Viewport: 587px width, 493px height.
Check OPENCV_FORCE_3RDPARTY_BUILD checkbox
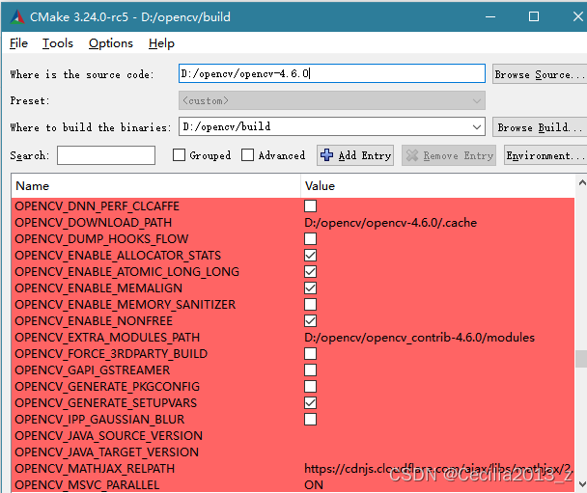(x=310, y=354)
